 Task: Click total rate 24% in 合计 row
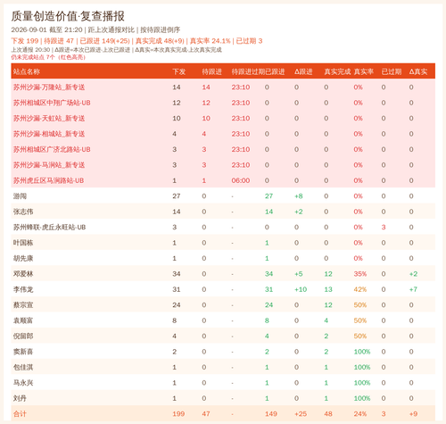coord(360,414)
